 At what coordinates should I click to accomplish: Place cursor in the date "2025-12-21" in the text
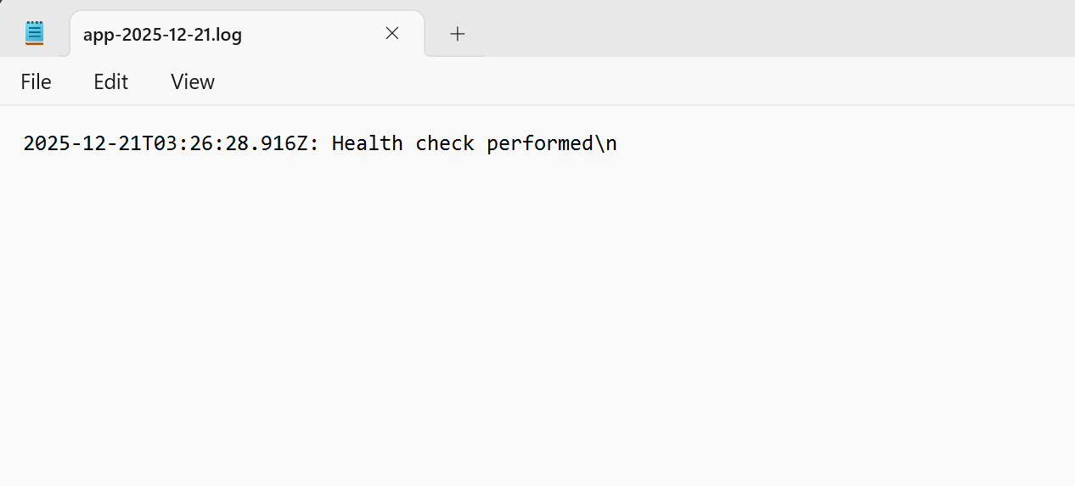click(82, 143)
